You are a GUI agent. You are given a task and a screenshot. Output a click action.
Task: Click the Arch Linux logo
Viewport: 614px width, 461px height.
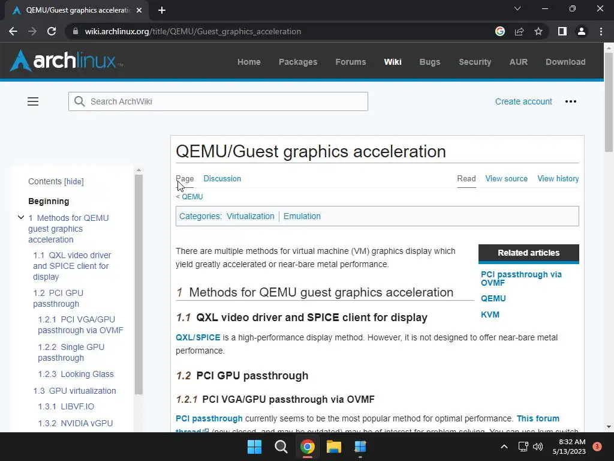67,61
